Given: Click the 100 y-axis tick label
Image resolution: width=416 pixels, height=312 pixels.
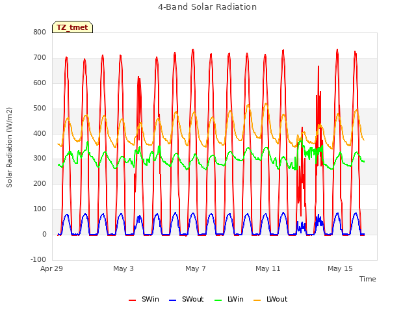Looking at the screenshot, I should [40, 209].
